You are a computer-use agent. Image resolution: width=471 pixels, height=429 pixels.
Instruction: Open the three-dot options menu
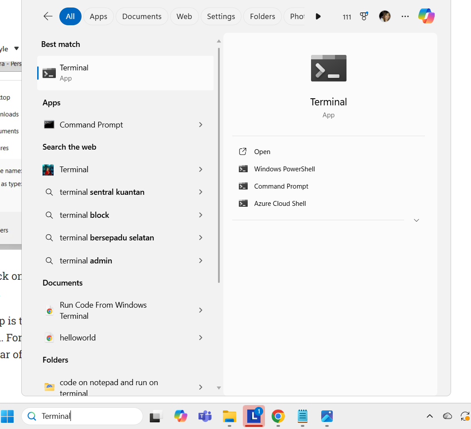click(x=405, y=16)
